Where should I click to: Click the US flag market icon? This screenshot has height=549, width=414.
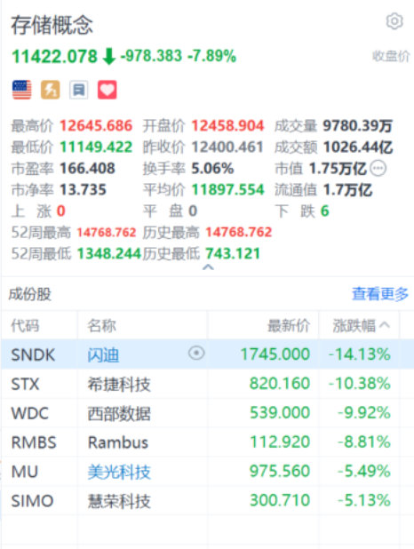[x=21, y=90]
